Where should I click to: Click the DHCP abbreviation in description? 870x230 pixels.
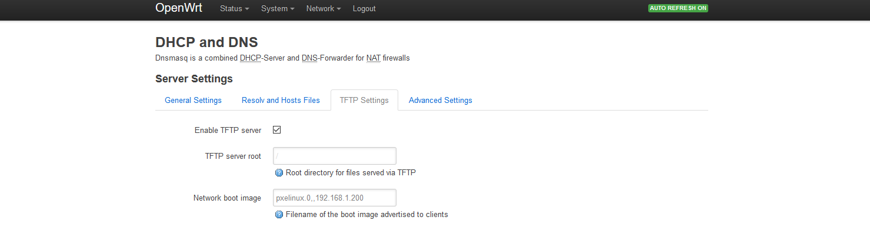pos(251,58)
